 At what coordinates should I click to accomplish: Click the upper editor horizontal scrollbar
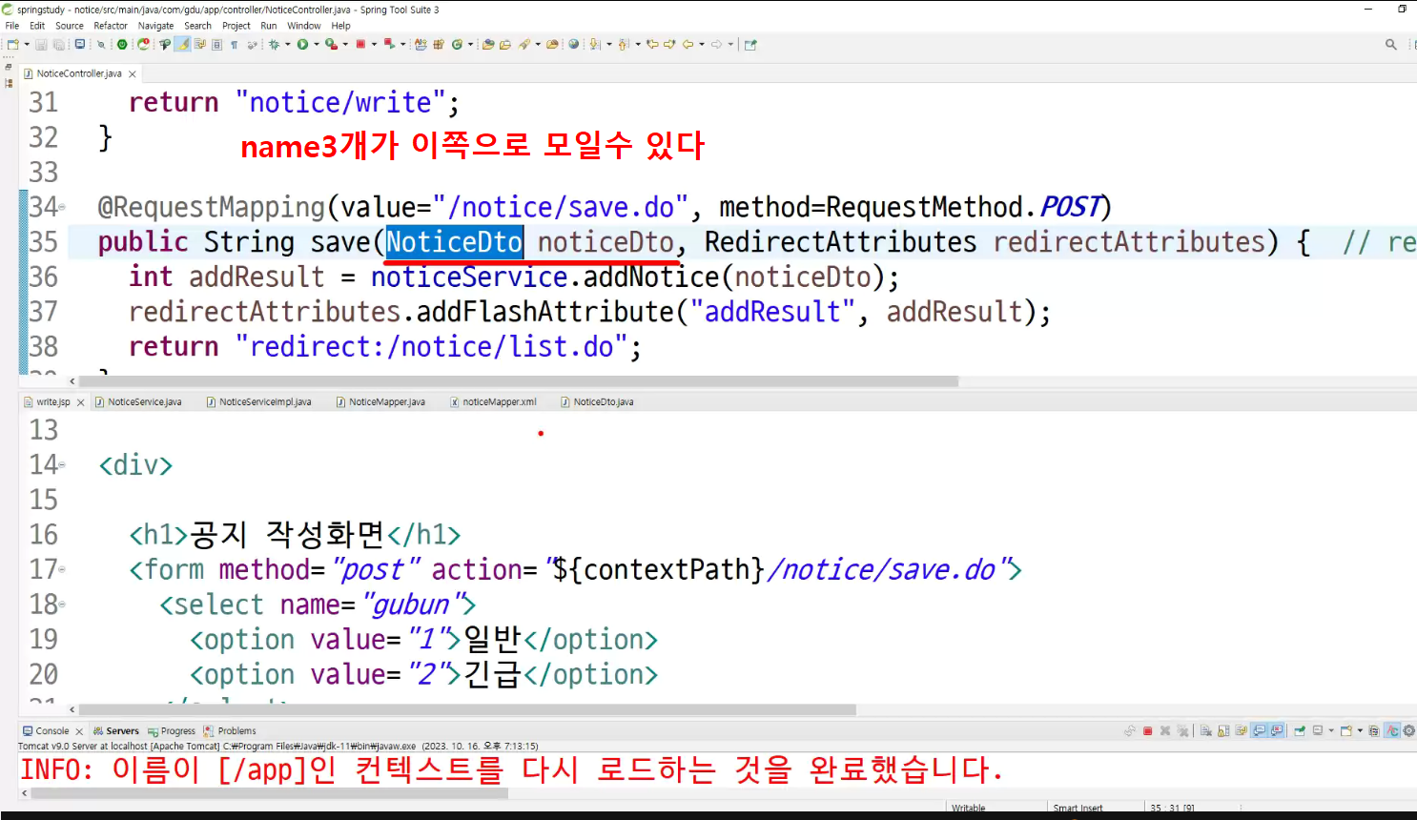518,381
